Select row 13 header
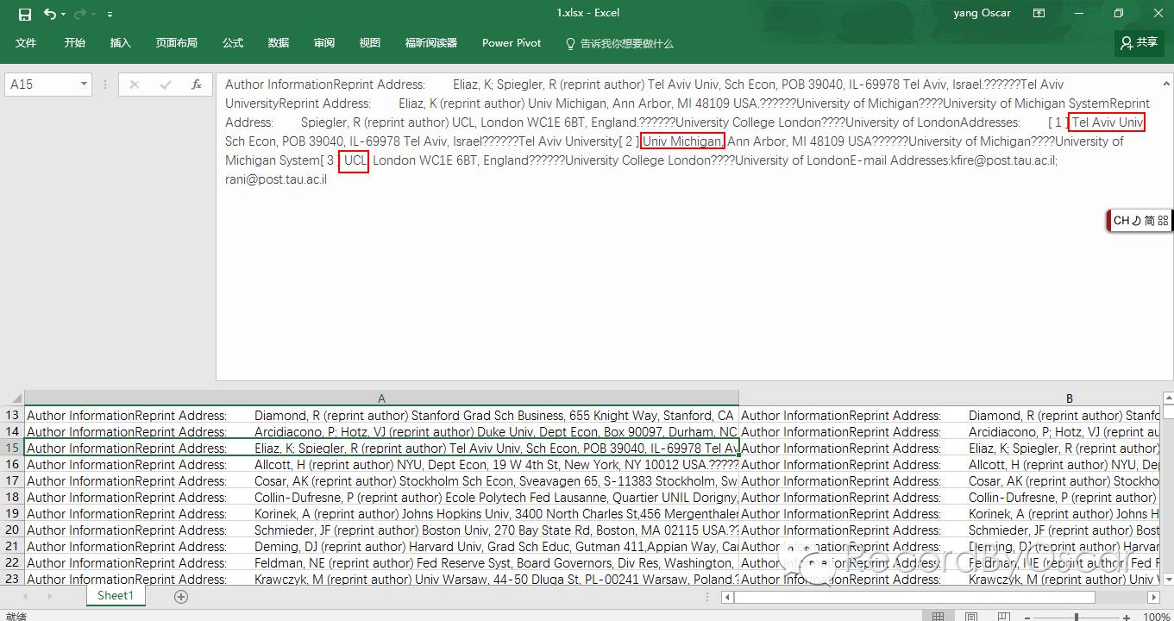 point(12,416)
